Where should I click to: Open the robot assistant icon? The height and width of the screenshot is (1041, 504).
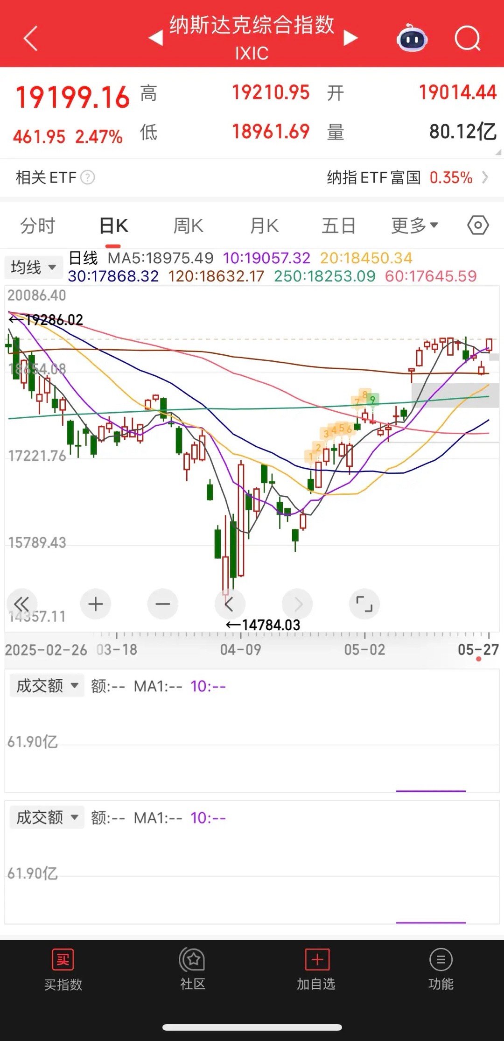412,38
